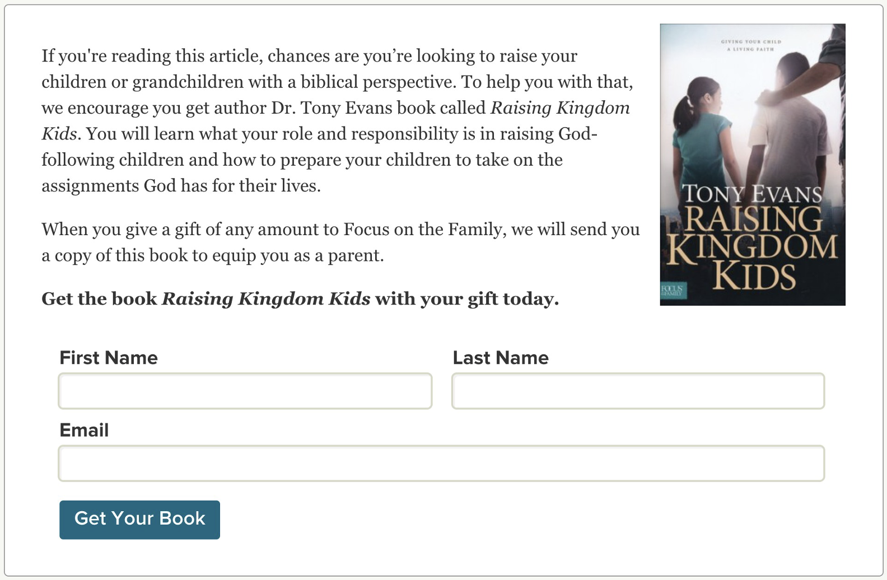This screenshot has height=580, width=887.
Task: Focus the Last Name text box
Action: click(x=638, y=391)
